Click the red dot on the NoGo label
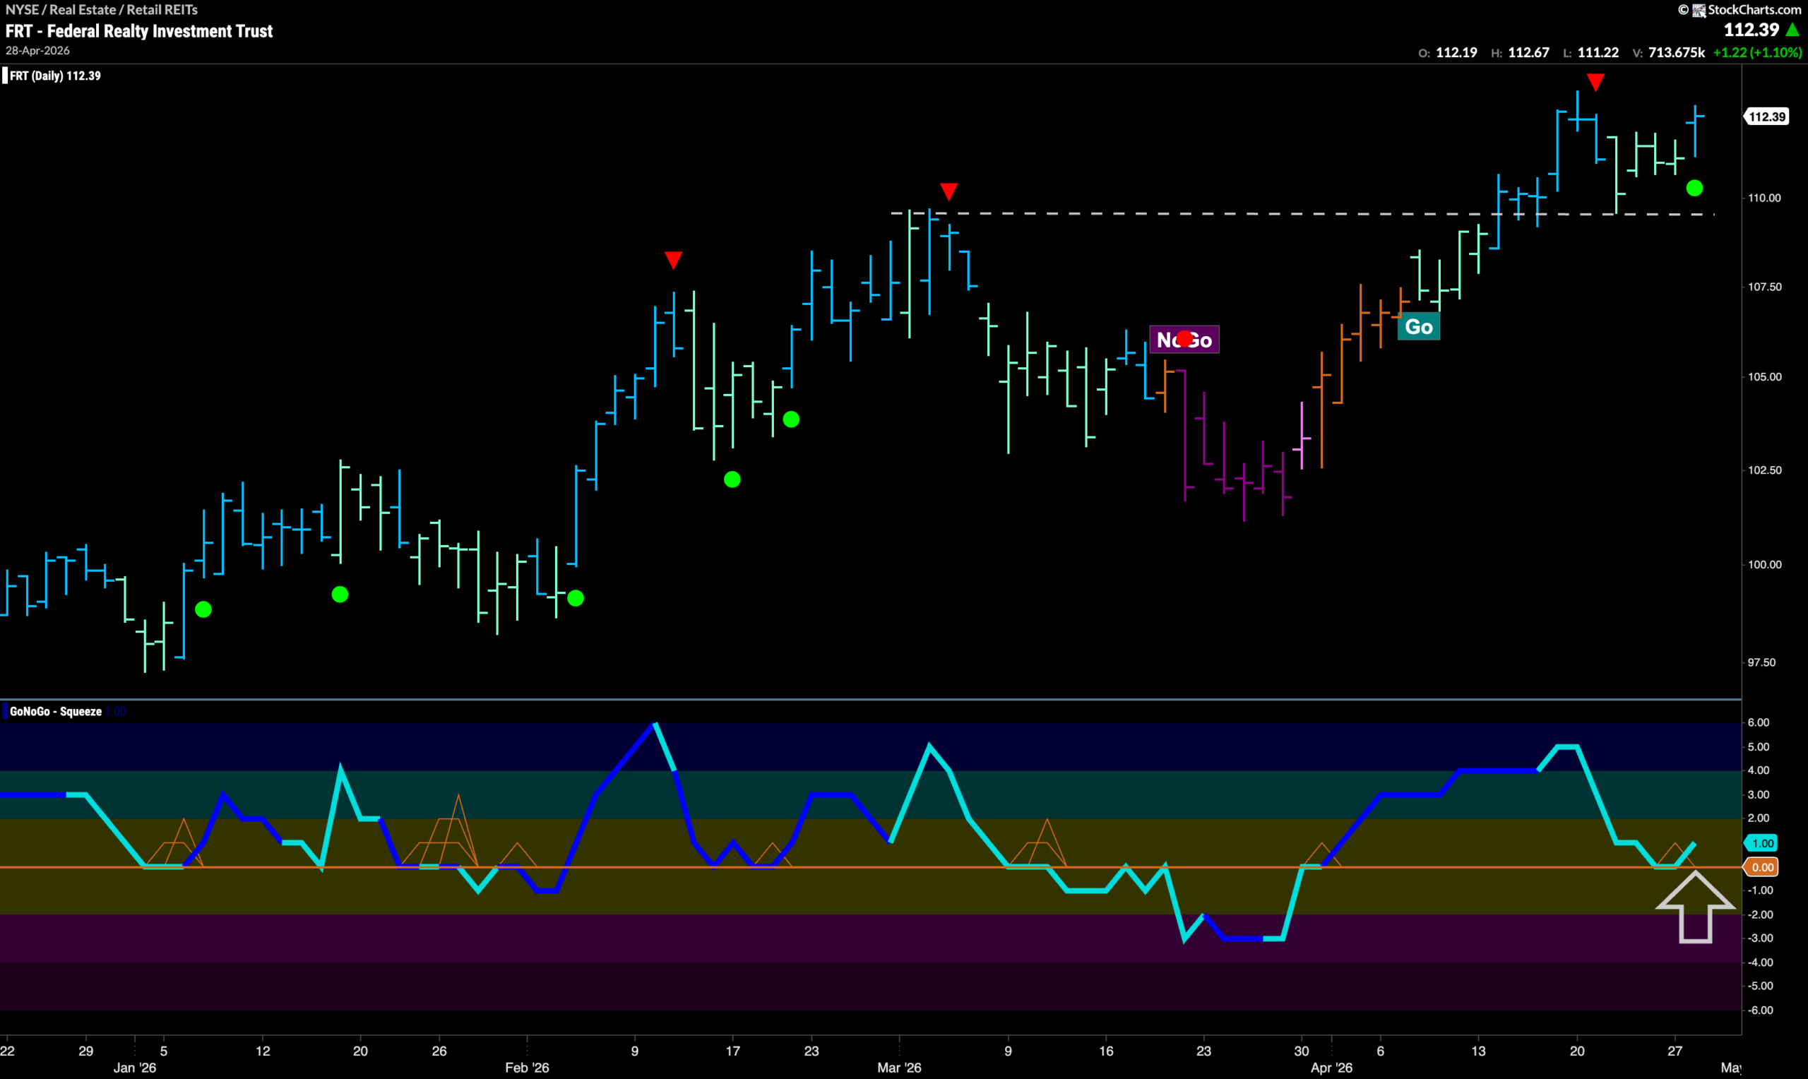This screenshot has width=1808, height=1079. coord(1184,338)
